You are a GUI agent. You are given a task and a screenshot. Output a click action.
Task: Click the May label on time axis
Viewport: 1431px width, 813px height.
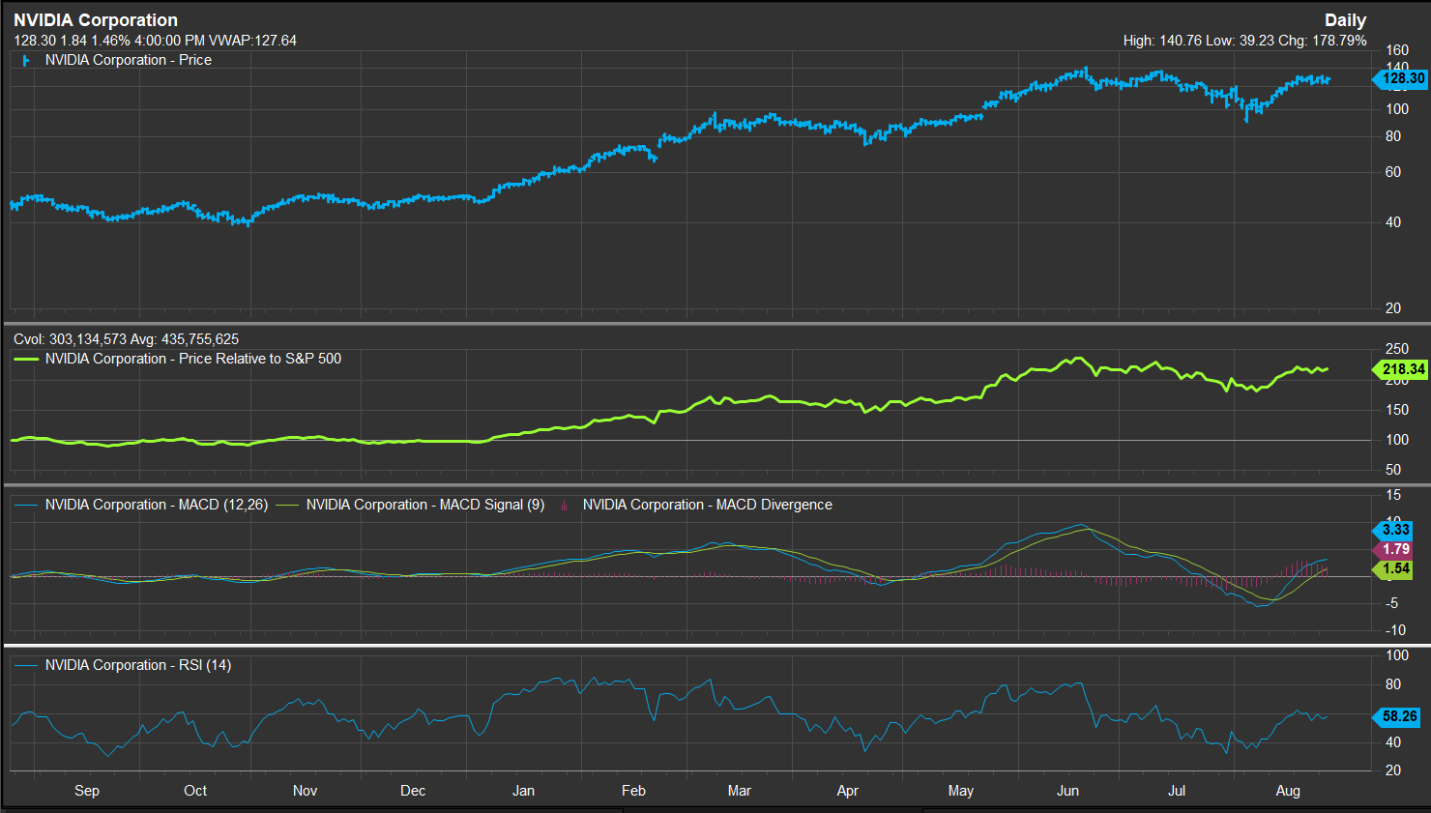click(960, 791)
